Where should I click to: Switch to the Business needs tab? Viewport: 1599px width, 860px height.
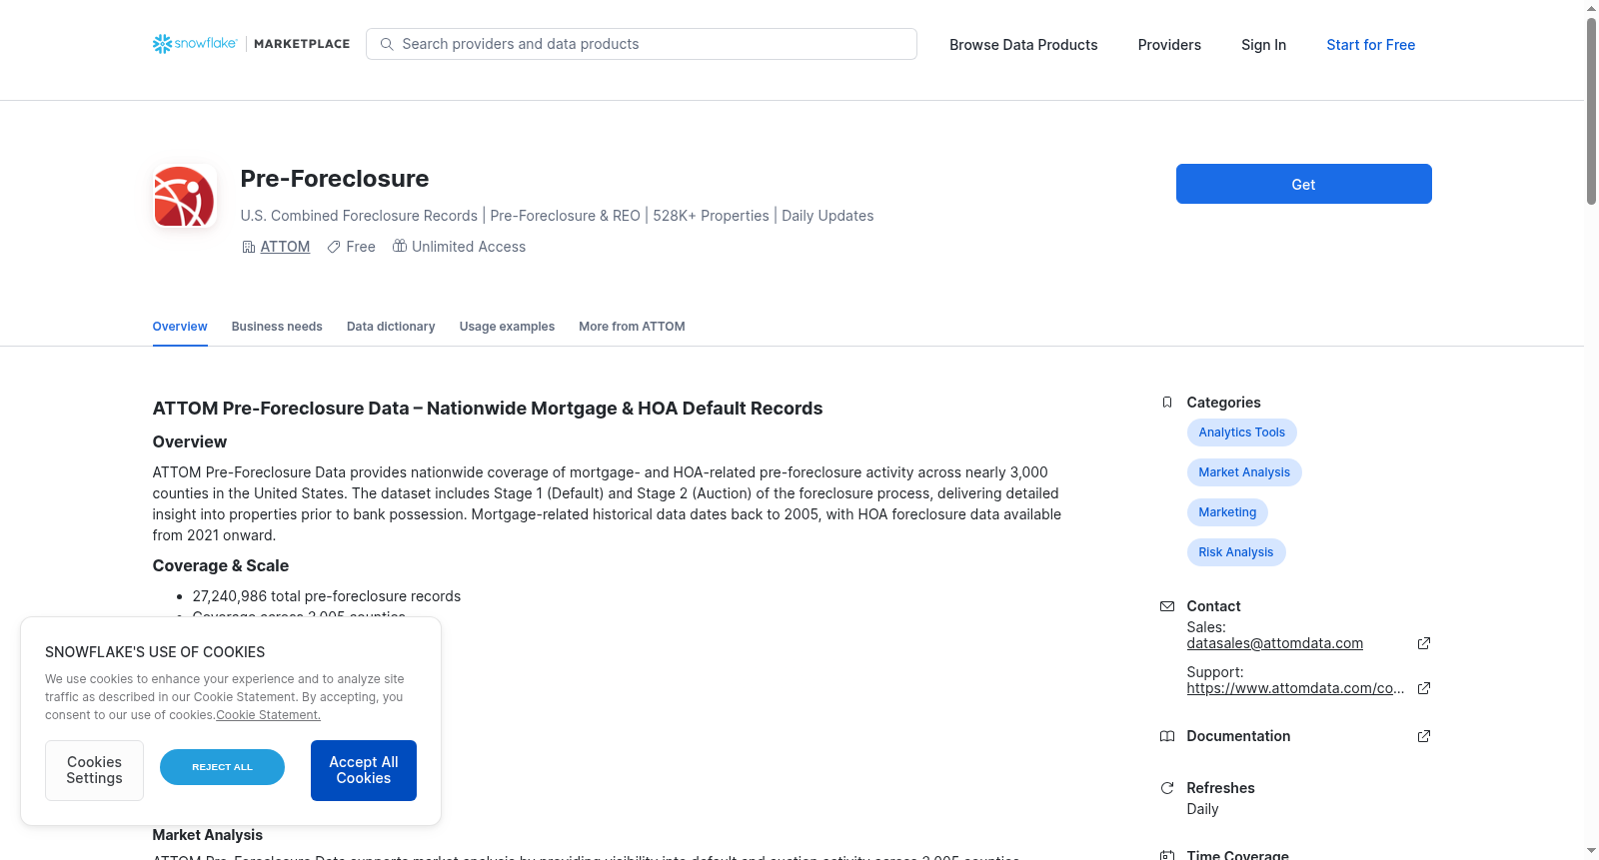tap(277, 327)
